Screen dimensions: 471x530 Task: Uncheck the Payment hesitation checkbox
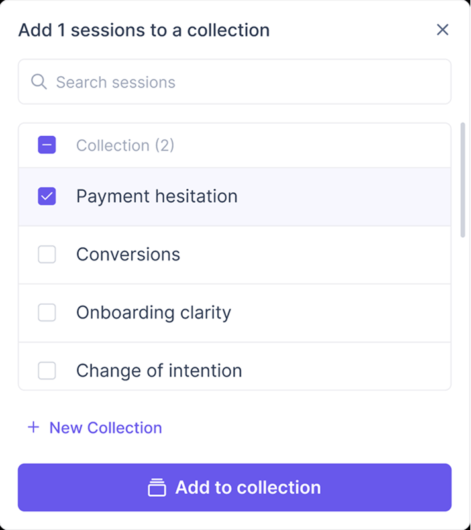(x=46, y=196)
